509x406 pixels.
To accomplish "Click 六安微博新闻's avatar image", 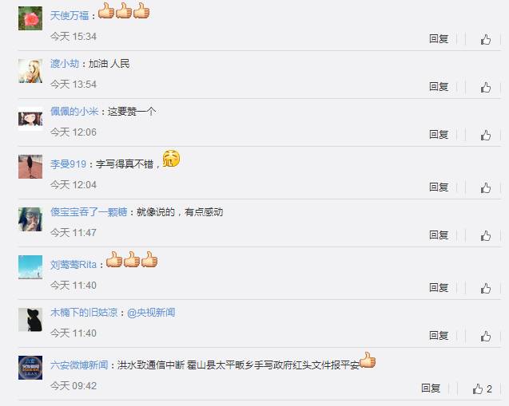I will (x=30, y=368).
